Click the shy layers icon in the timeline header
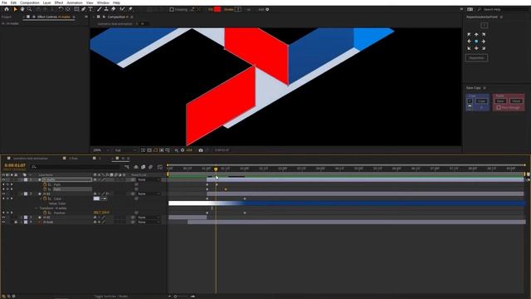Image resolution: width=531 pixels, height=299 pixels. pyautogui.click(x=136, y=167)
